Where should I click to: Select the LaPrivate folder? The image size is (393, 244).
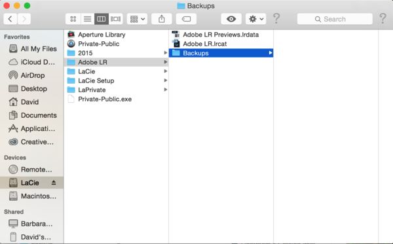point(117,90)
